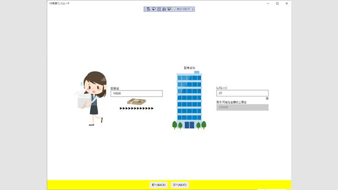Minimize the simulator window
Viewport: 338px width, 190px height.
click(x=268, y=4)
